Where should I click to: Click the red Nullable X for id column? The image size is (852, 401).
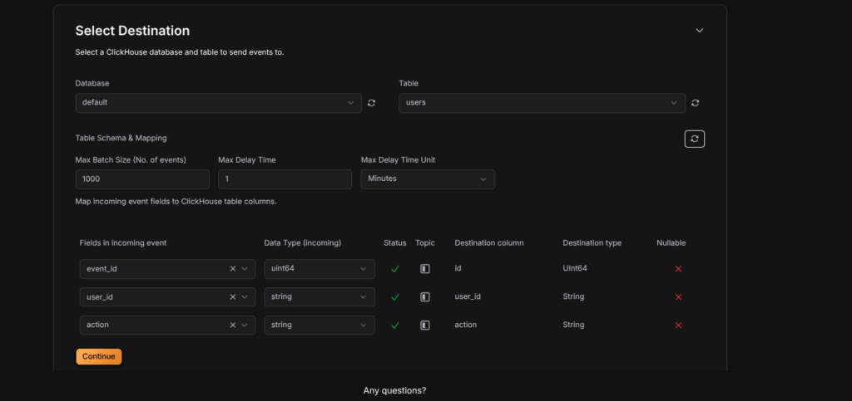[678, 269]
